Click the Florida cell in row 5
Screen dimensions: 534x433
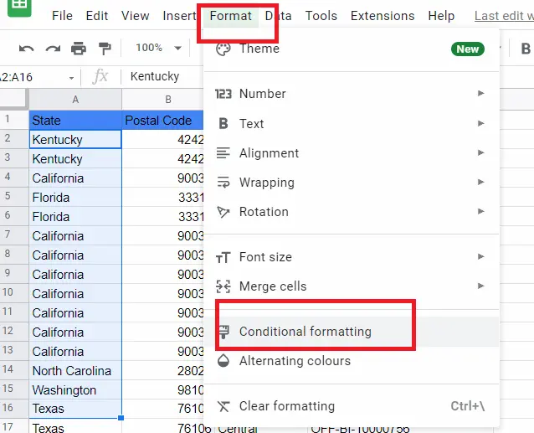coord(75,198)
